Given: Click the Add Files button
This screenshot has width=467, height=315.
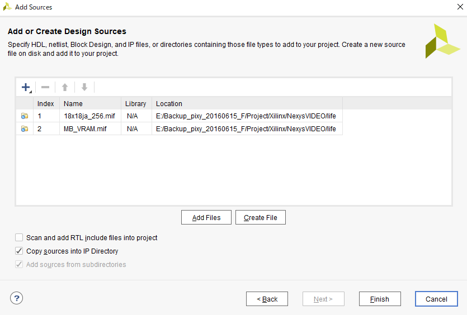Looking at the screenshot, I should pos(206,217).
